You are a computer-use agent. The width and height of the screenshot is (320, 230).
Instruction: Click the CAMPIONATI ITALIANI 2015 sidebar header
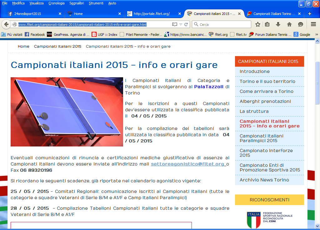[269, 61]
